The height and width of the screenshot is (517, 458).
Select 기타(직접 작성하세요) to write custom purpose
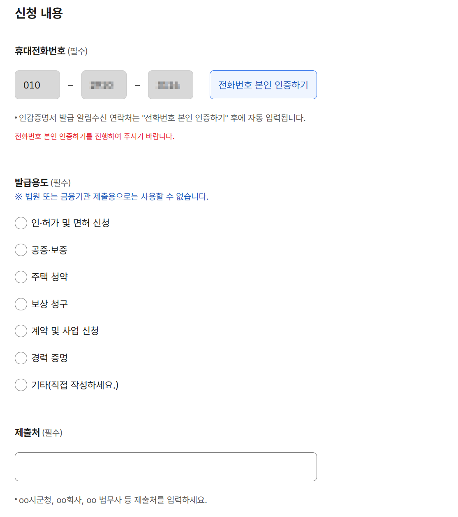(21, 385)
